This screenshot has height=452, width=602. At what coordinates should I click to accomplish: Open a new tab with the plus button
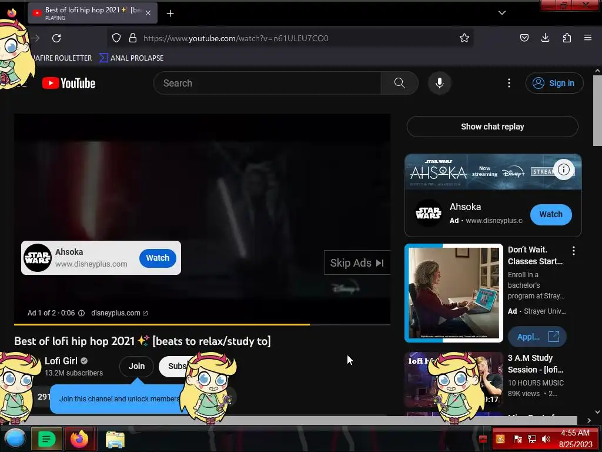pyautogui.click(x=170, y=14)
